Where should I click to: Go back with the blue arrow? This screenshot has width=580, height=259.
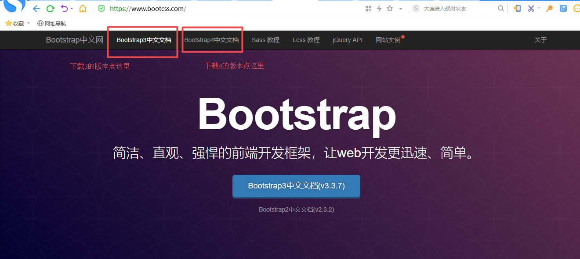point(36,9)
